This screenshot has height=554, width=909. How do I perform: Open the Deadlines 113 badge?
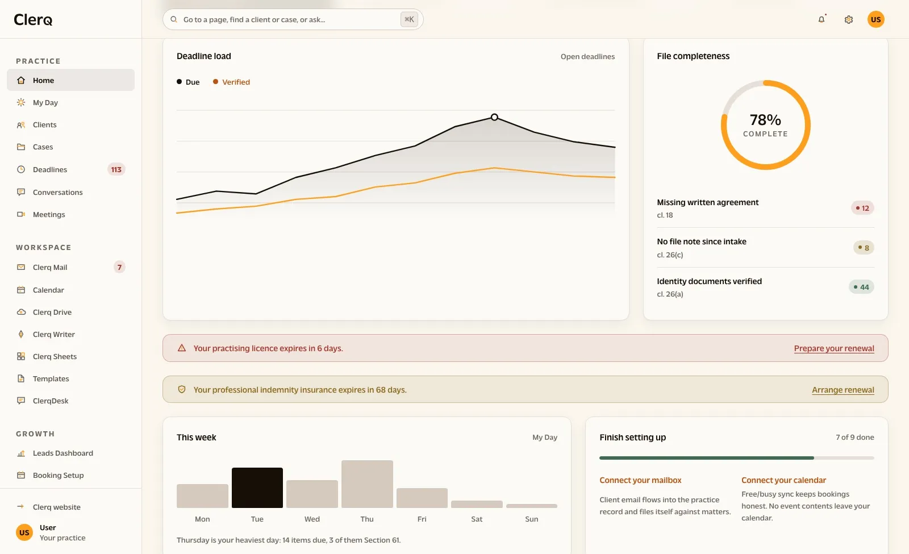pos(116,169)
